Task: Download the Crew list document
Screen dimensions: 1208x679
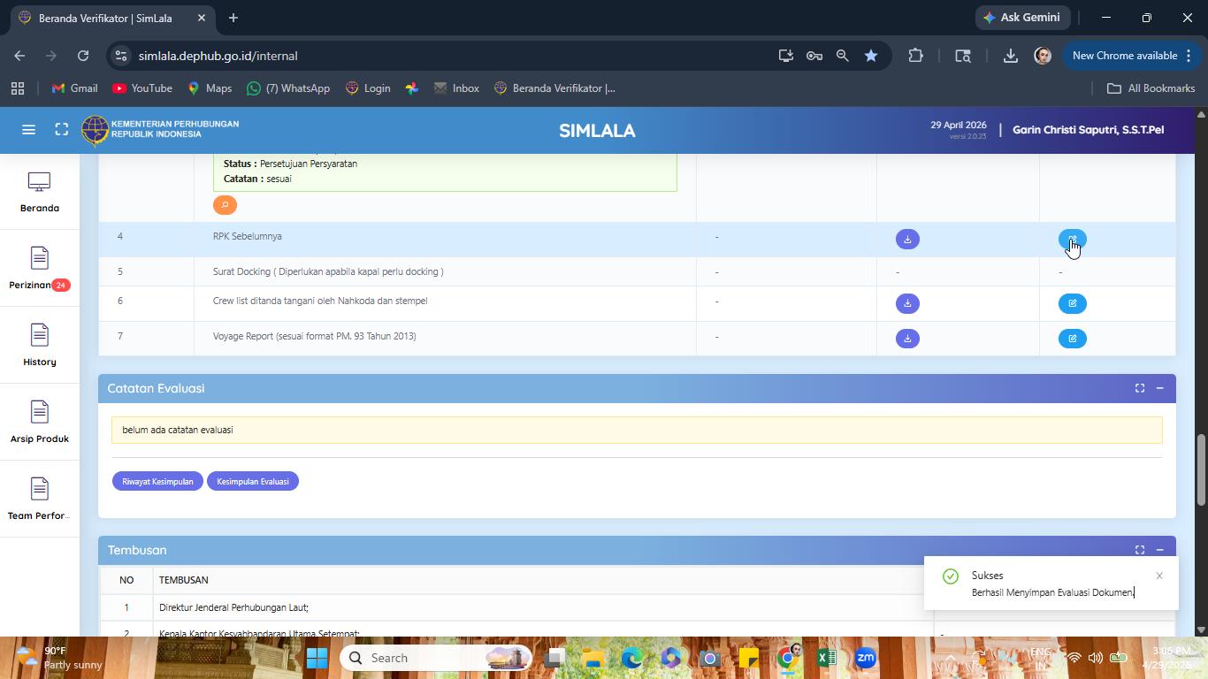Action: [907, 303]
